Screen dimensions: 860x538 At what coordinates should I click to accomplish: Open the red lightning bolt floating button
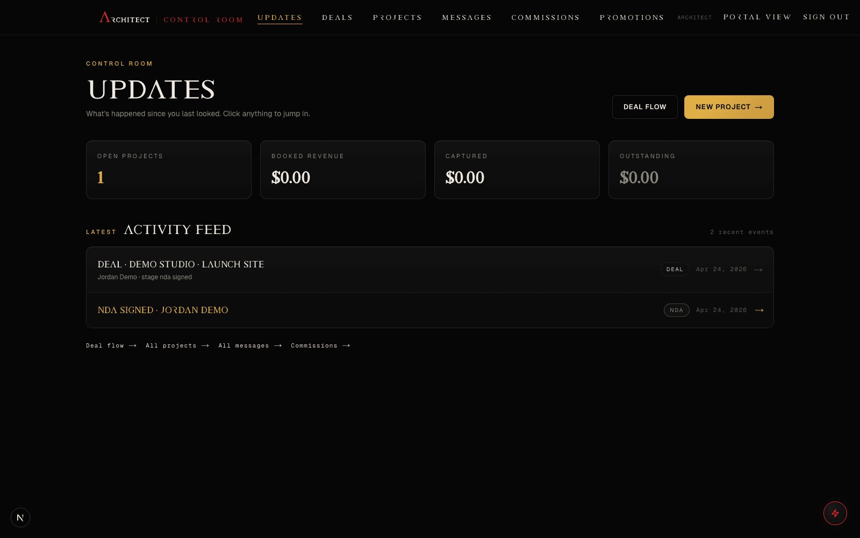click(835, 513)
